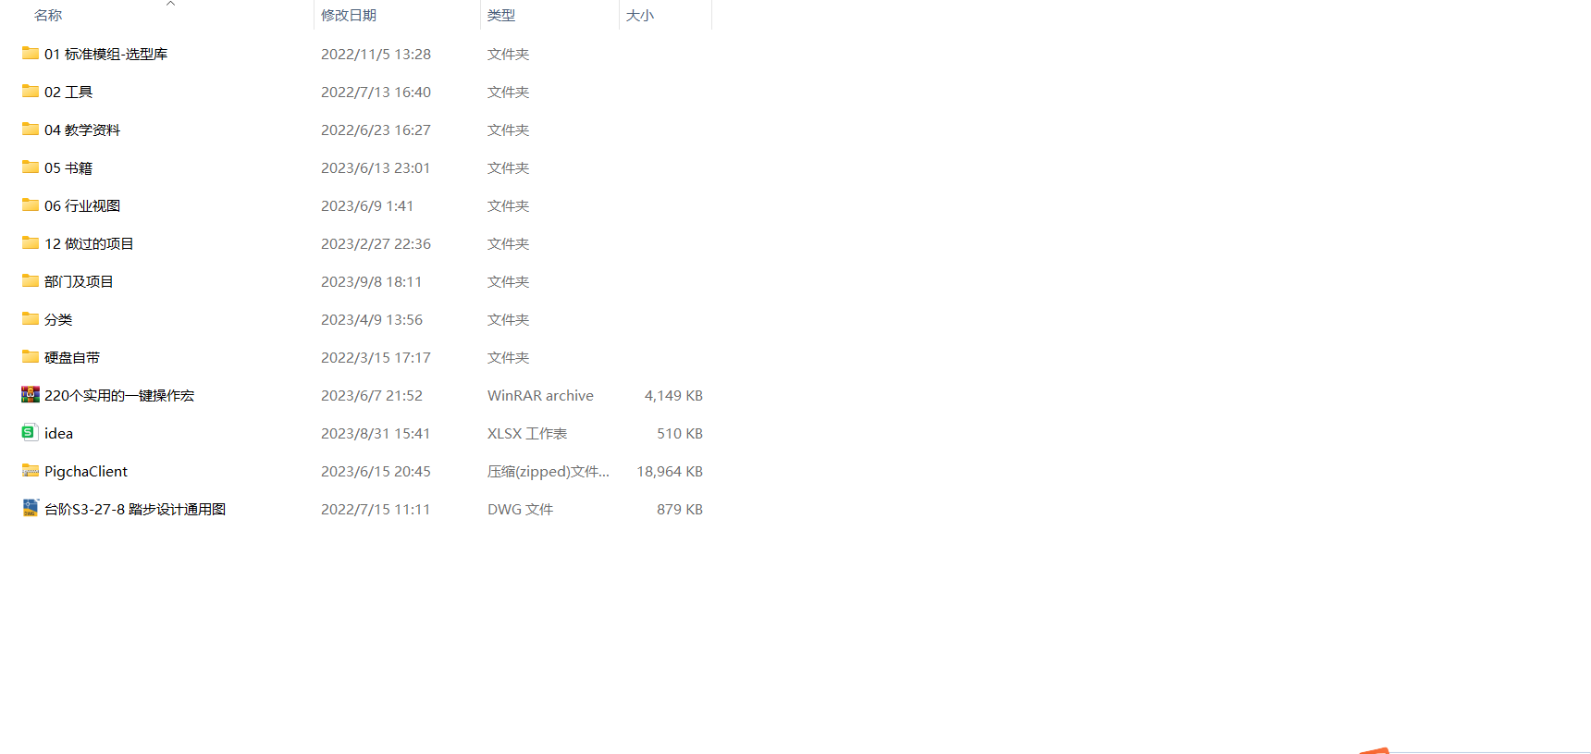Click the folder icon next to 硬盘自带
1591x754 pixels.
tap(31, 357)
